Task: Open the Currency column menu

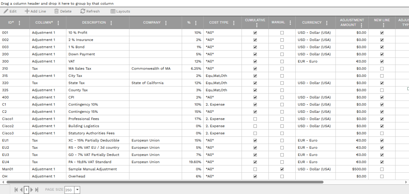Action: point(327,23)
